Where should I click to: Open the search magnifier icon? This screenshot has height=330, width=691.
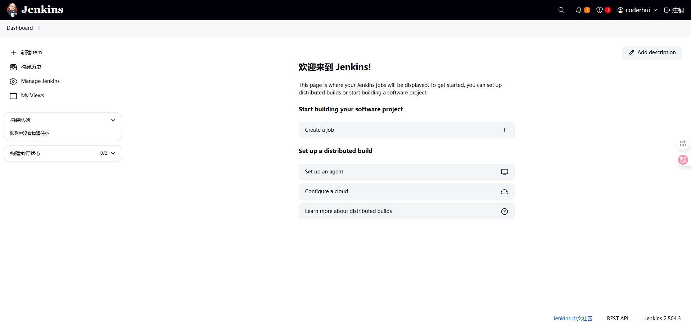(x=561, y=10)
